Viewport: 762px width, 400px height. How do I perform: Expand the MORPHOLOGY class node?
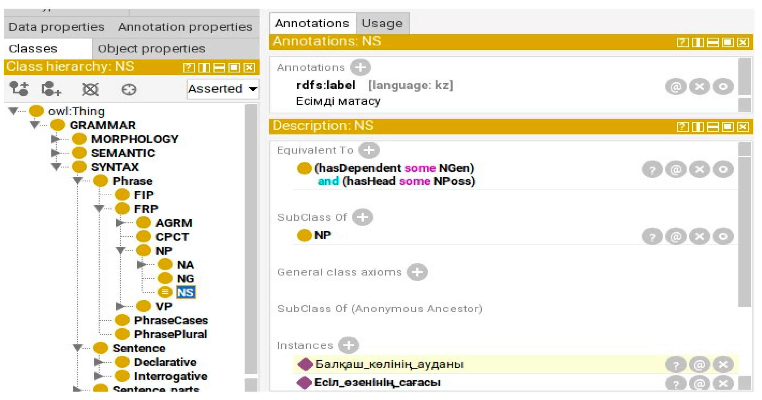click(x=55, y=139)
